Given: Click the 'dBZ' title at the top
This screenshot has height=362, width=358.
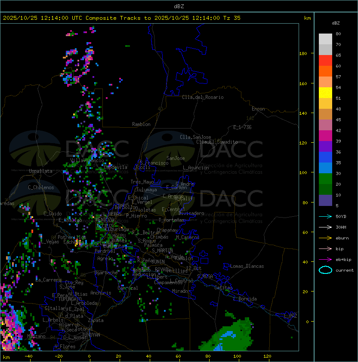Looking at the screenshot, I should pos(179,6).
